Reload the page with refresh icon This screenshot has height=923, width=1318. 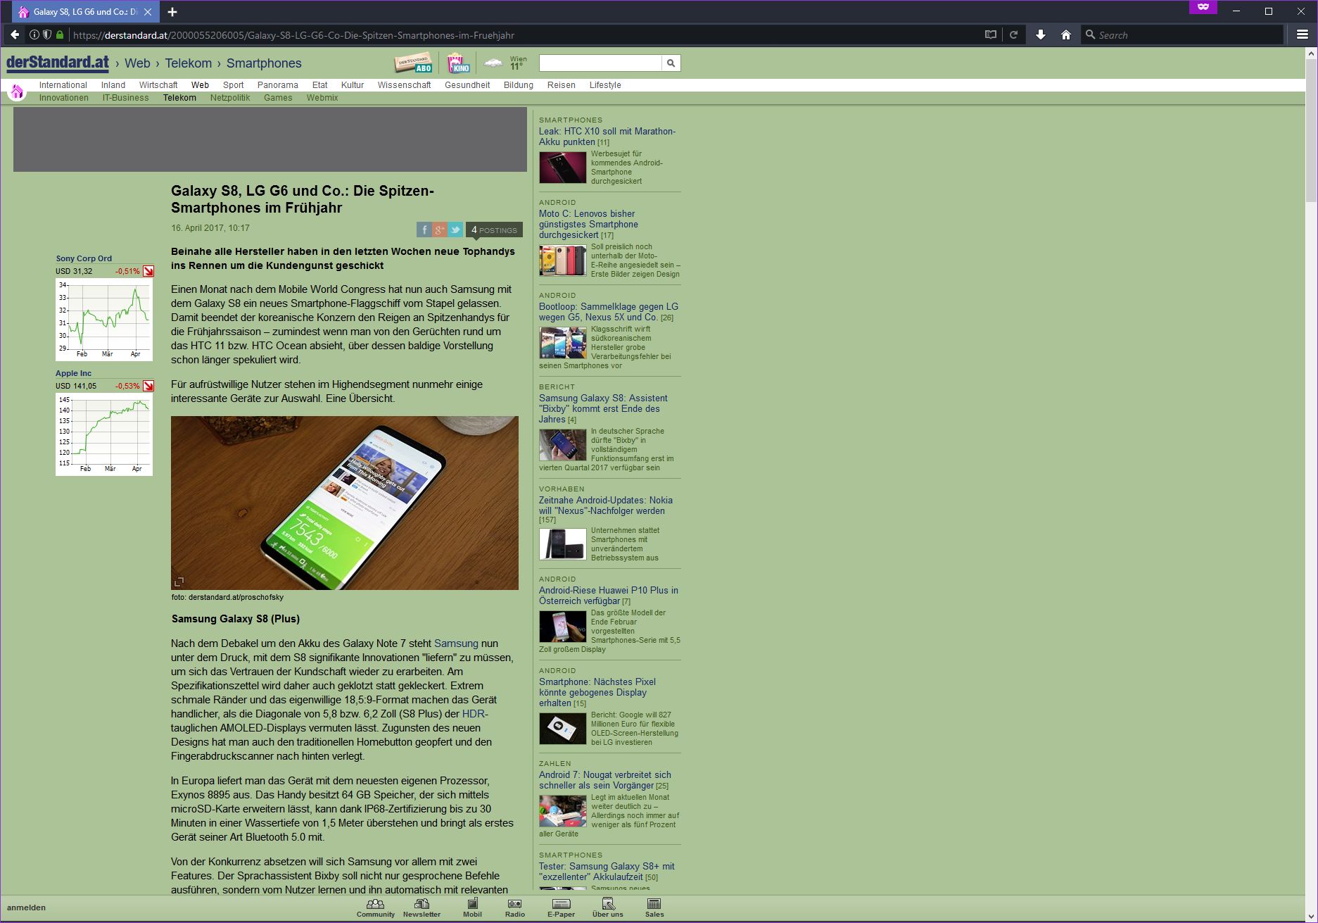coord(1013,34)
